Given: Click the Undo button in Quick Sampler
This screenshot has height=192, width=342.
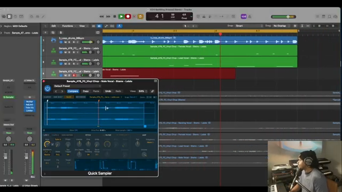Looking at the screenshot, I should (108, 91).
